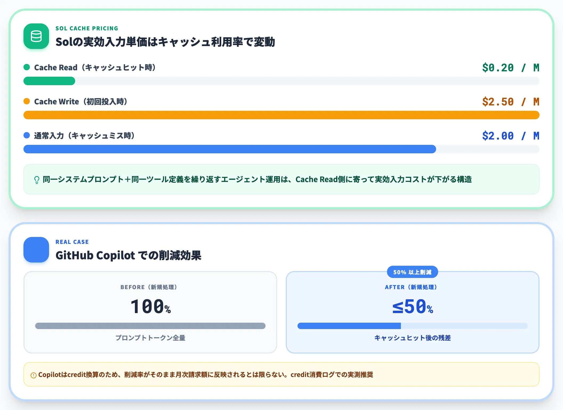This screenshot has width=563, height=410.
Task: Click the REAL CASE label
Action: pyautogui.click(x=72, y=242)
